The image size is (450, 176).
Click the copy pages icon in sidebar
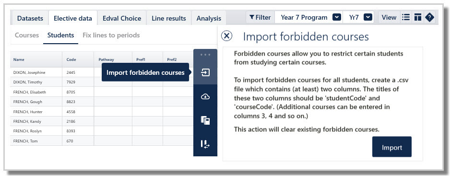tap(205, 120)
